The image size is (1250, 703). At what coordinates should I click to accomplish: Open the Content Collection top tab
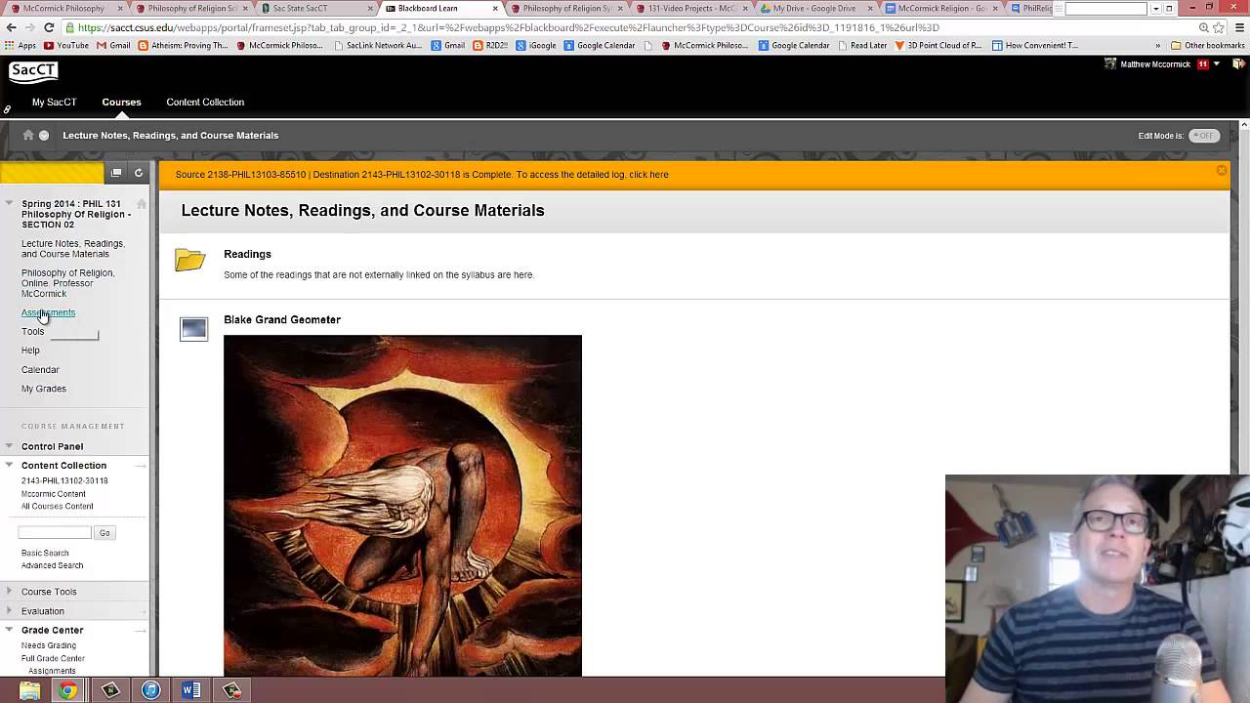pyautogui.click(x=205, y=103)
